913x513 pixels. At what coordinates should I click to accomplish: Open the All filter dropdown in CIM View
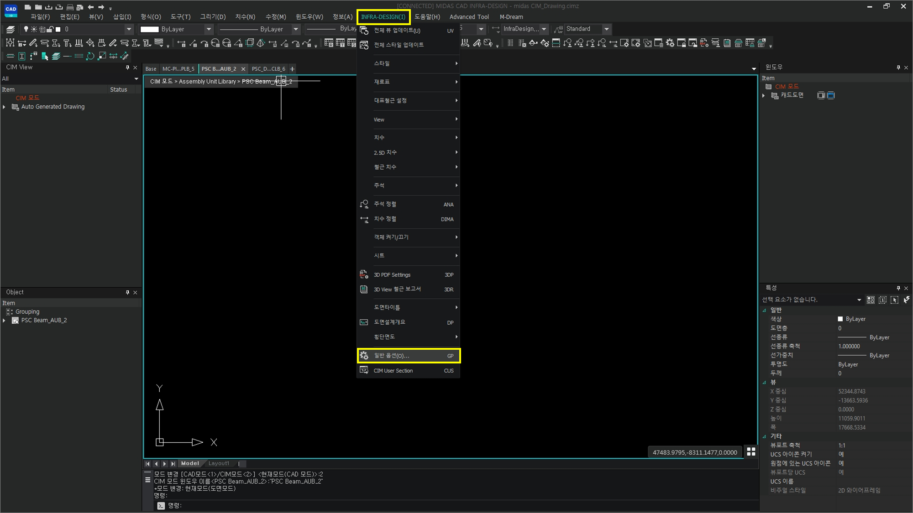pos(136,79)
